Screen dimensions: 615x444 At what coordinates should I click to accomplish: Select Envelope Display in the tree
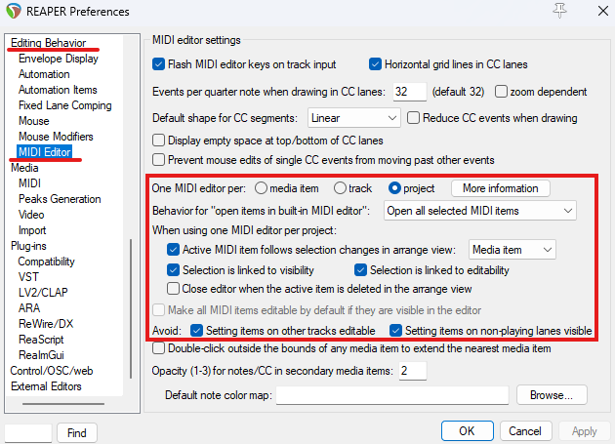(59, 59)
